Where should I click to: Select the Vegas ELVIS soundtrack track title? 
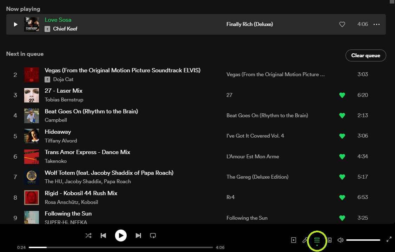[123, 70]
